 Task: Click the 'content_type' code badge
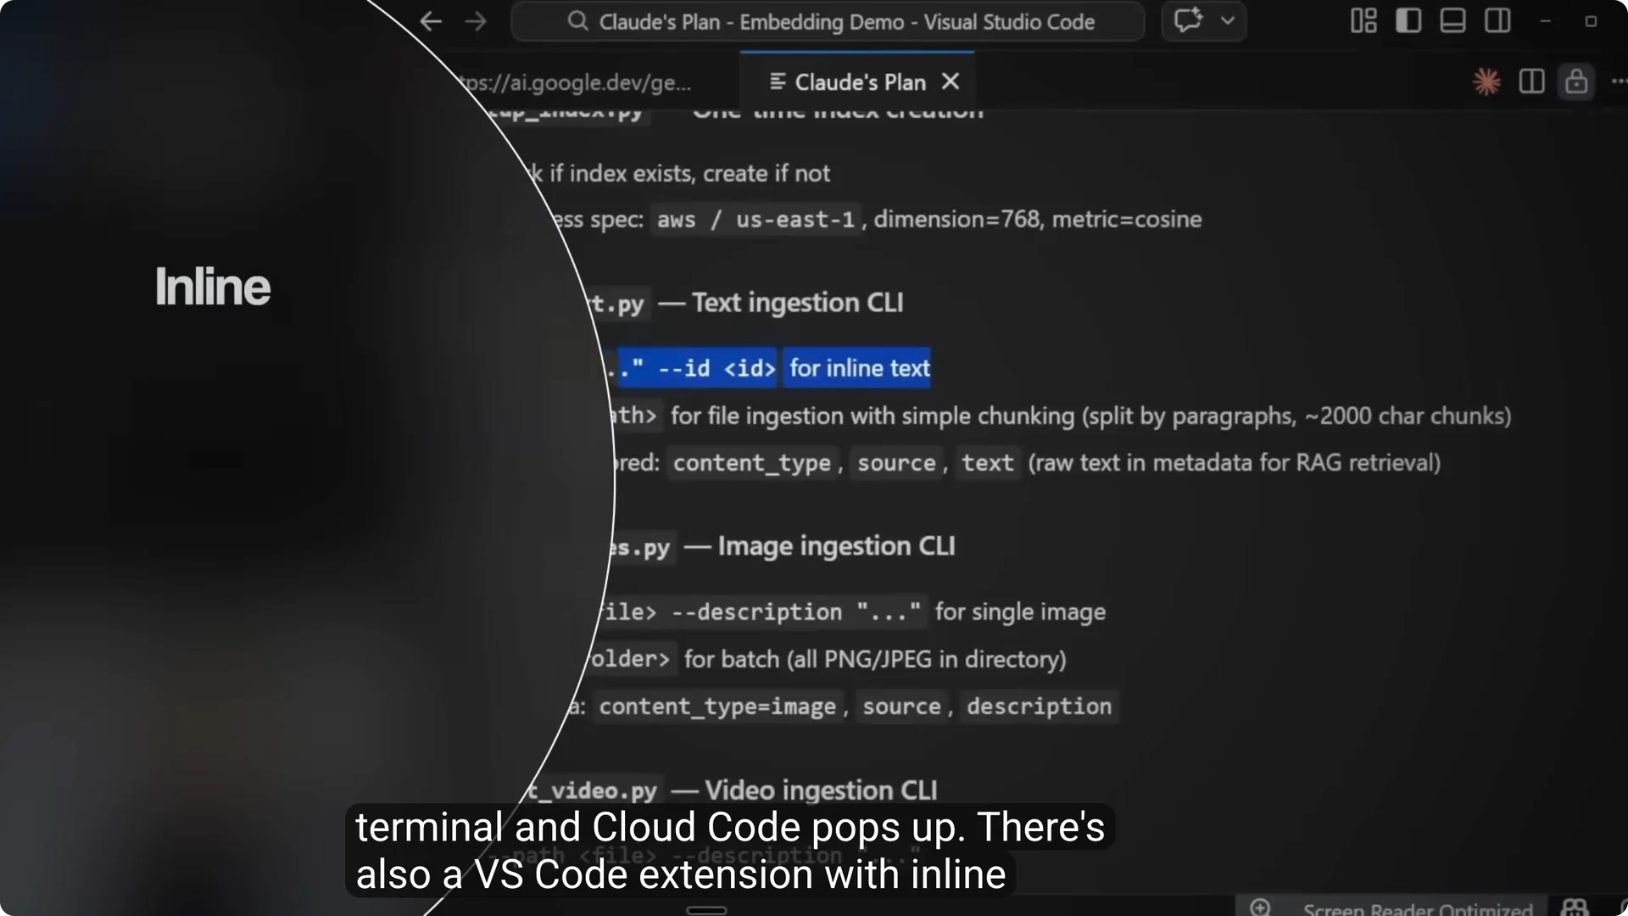pyautogui.click(x=751, y=463)
